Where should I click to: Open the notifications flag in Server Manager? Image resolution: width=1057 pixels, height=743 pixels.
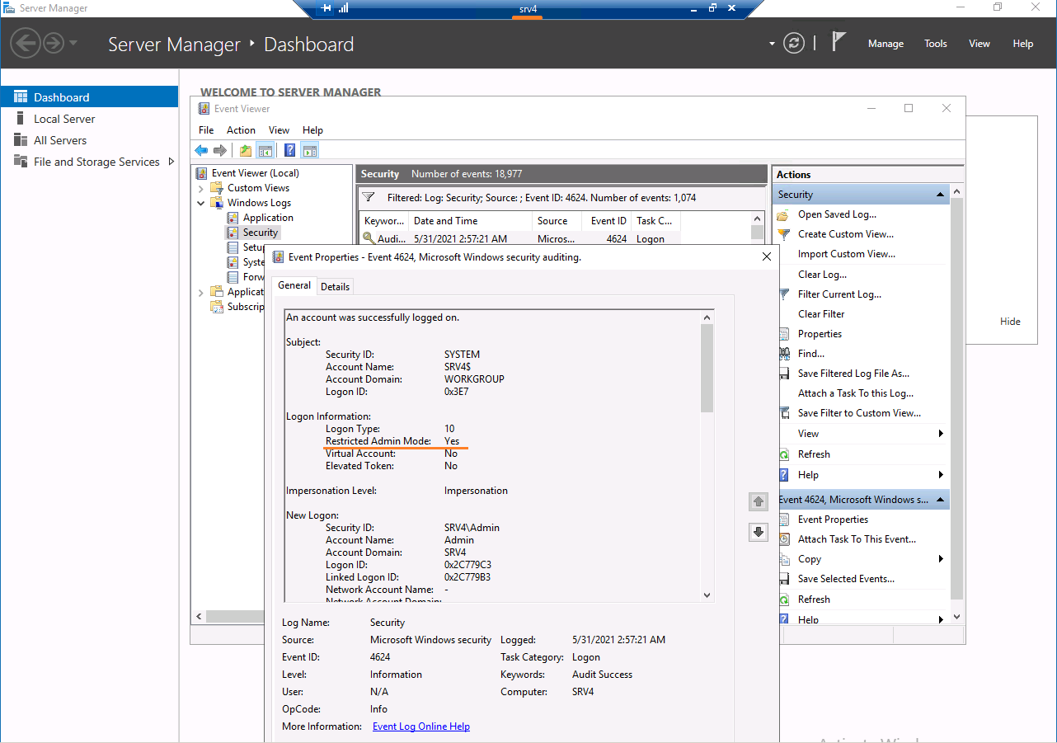tap(839, 42)
